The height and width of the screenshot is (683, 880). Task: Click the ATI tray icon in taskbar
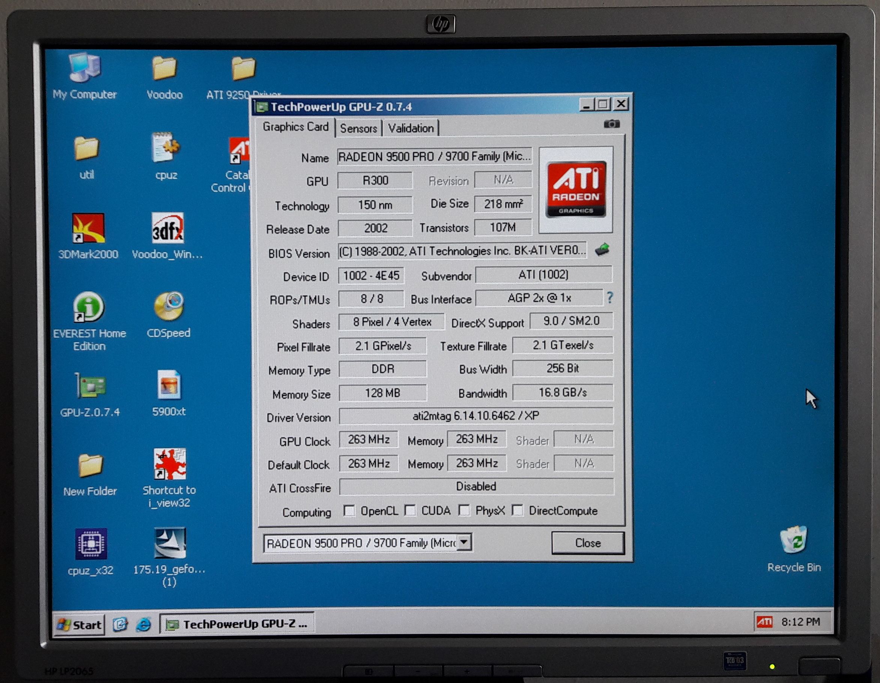click(x=764, y=622)
